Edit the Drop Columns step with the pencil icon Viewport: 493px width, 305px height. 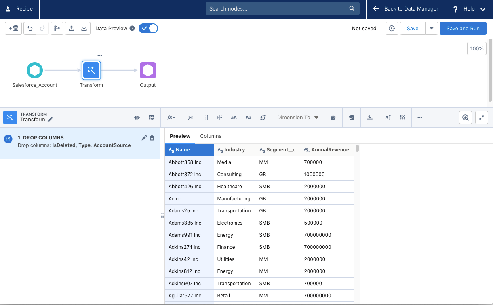point(144,138)
